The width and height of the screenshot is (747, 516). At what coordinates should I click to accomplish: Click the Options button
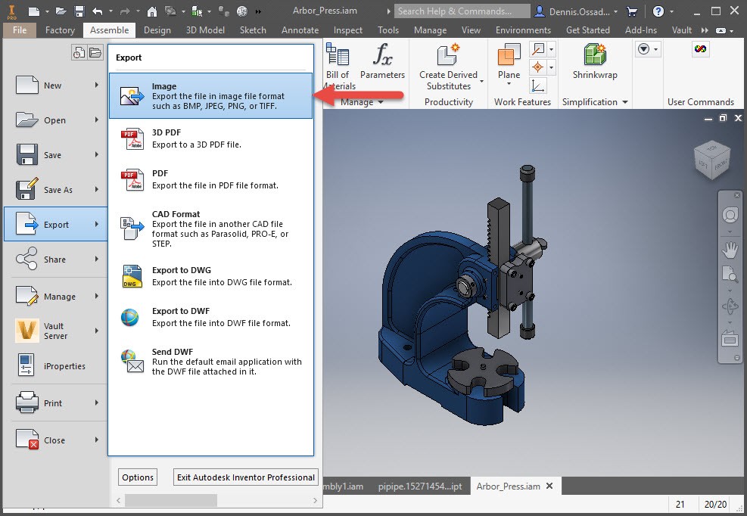138,477
